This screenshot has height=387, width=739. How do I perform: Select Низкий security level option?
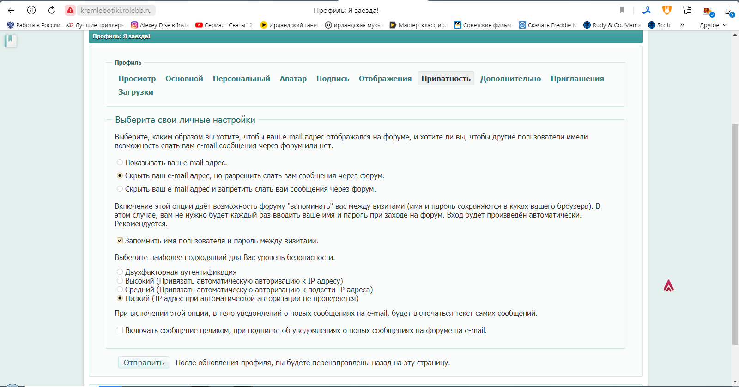(120, 298)
